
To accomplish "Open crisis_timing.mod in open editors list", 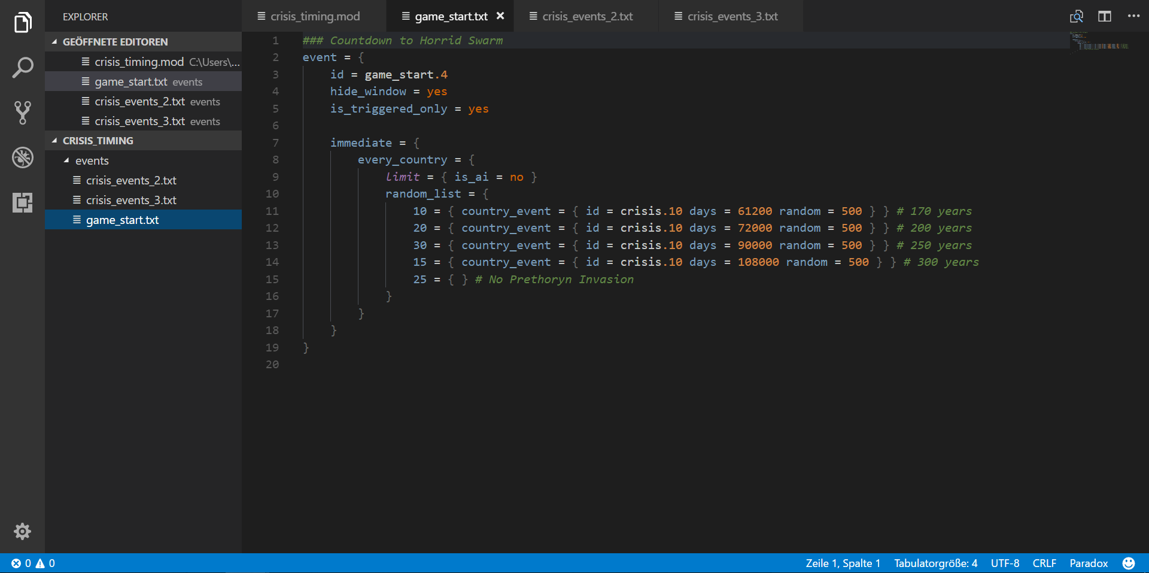I will (144, 62).
